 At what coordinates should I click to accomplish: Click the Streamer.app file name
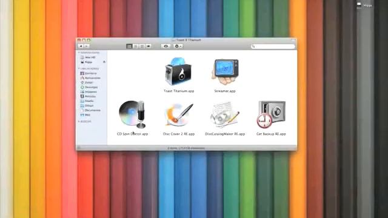225,91
